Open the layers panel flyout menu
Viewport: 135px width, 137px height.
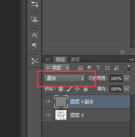(x=132, y=59)
